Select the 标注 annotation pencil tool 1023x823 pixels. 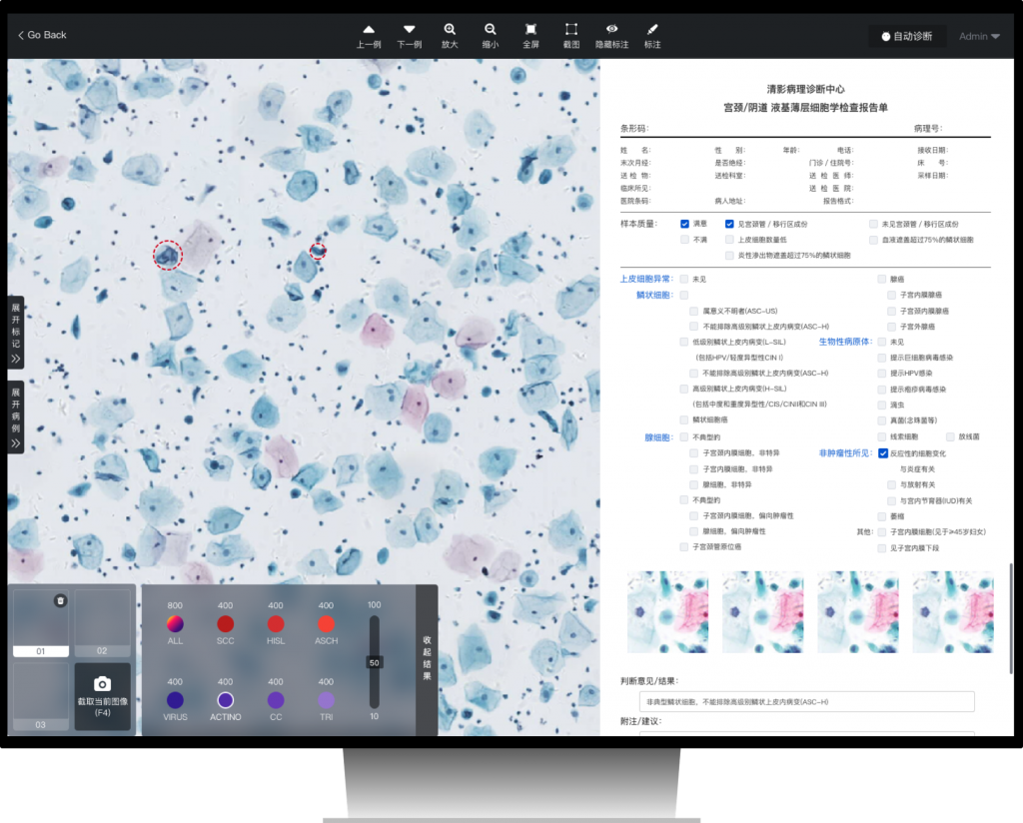(x=652, y=36)
